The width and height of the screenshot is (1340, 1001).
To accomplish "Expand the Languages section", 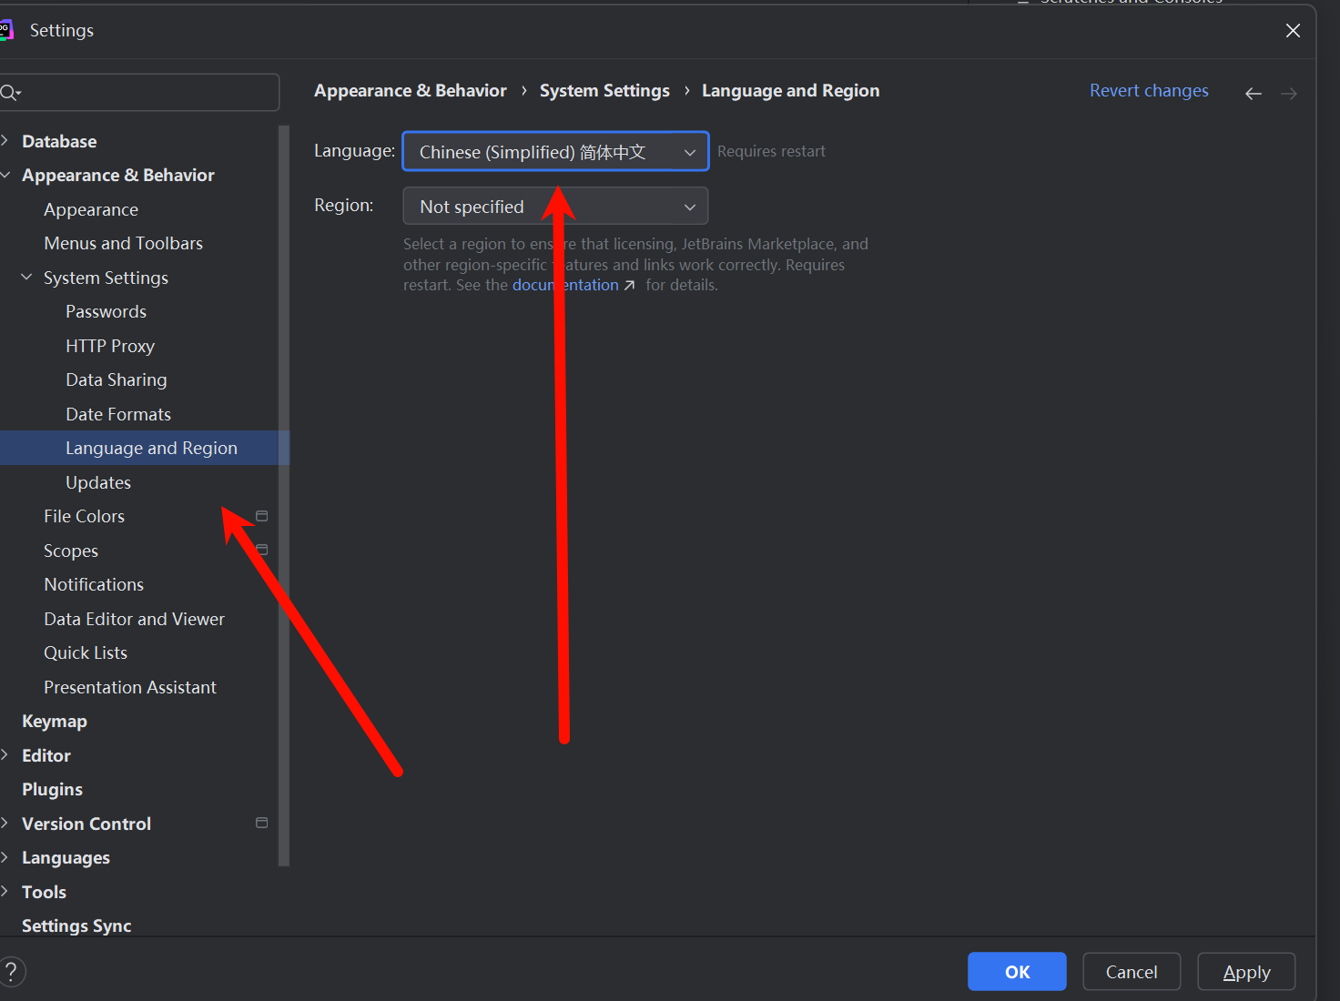I will [x=5, y=857].
